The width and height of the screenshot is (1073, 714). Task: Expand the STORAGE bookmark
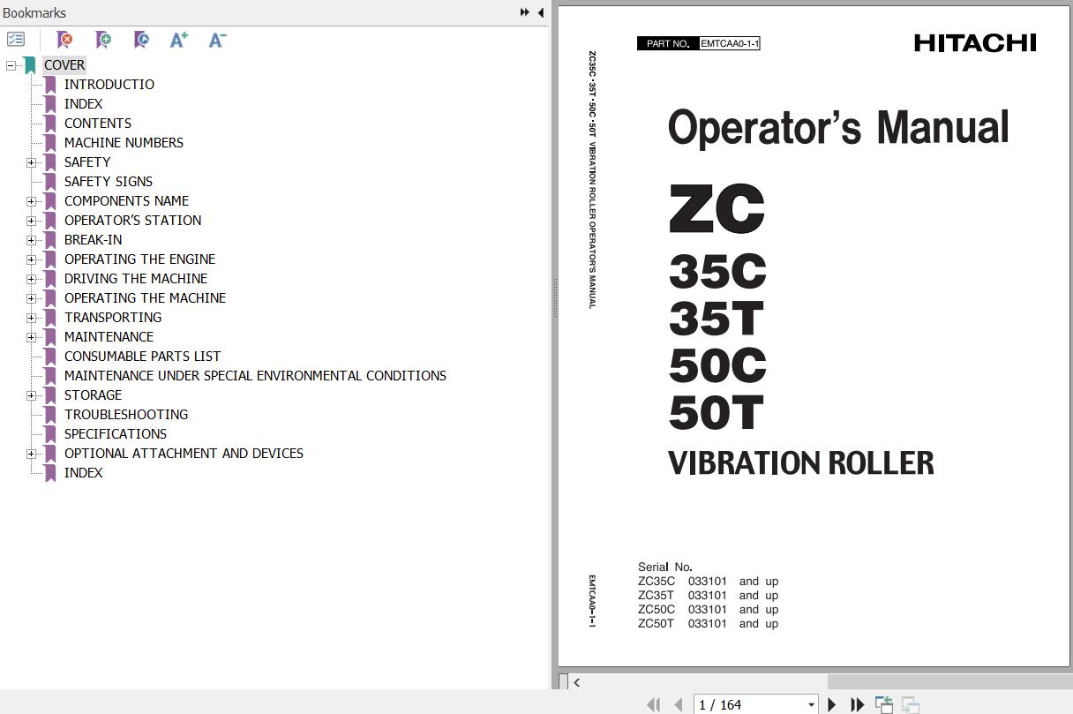point(31,395)
